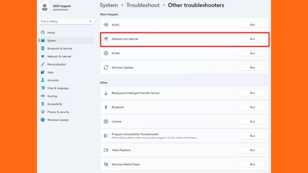Click the Video Playback camera icon
Screen dimensions: 308x173
106,150
